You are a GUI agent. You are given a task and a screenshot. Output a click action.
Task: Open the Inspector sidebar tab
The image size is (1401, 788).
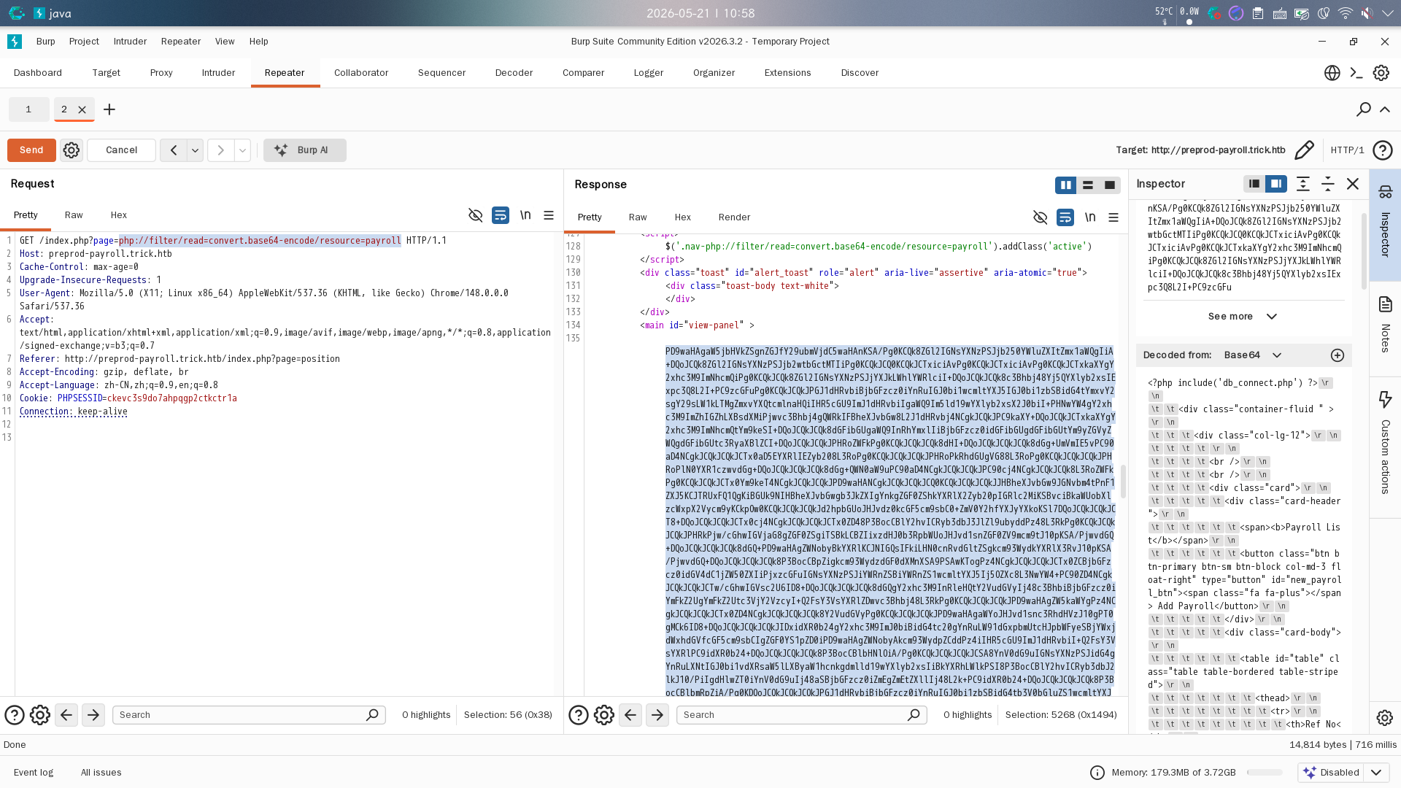coord(1385,225)
